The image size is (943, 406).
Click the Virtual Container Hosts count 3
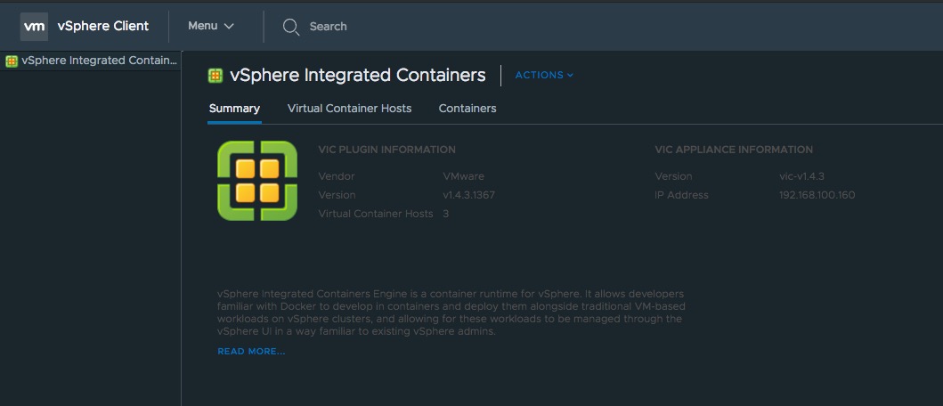coord(445,214)
